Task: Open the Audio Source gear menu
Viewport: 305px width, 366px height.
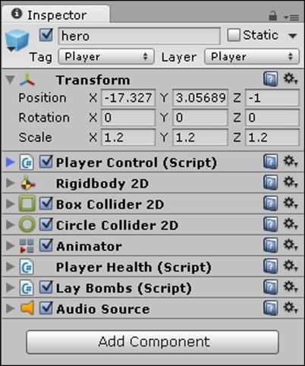Action: point(291,308)
